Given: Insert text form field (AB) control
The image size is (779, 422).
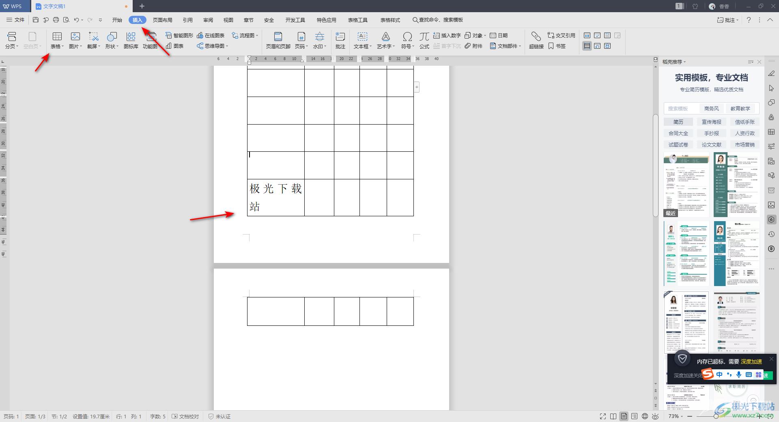Looking at the screenshot, I should 587,35.
